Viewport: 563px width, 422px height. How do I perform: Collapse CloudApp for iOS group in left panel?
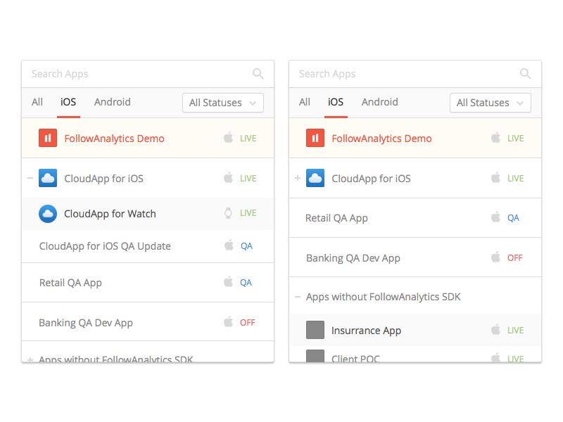tap(30, 178)
